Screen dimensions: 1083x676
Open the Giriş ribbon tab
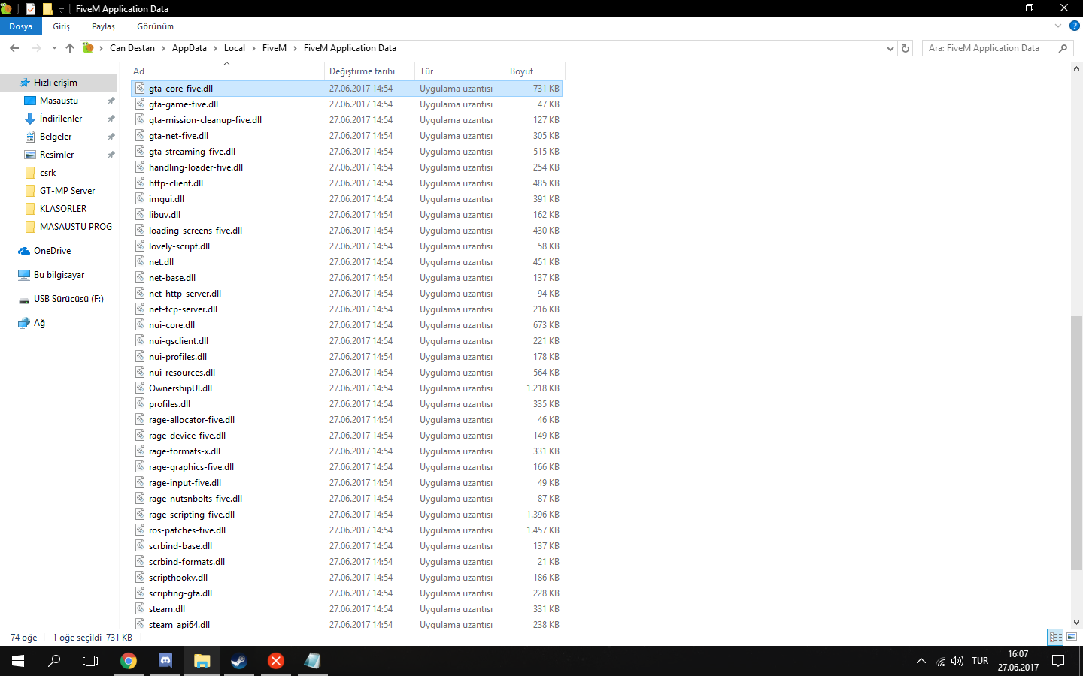(62, 26)
